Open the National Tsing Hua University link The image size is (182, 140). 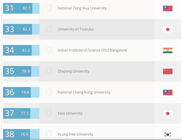(82, 8)
